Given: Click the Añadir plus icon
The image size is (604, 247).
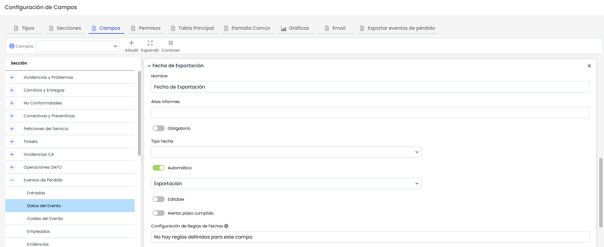Looking at the screenshot, I should pyautogui.click(x=132, y=43).
